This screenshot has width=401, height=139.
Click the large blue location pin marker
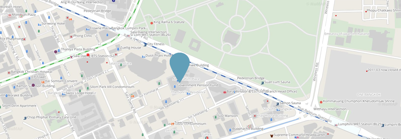[179, 66]
